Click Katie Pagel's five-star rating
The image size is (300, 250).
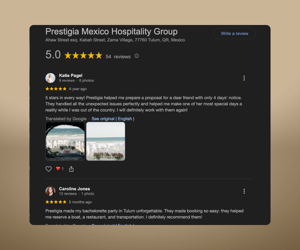pos(56,89)
